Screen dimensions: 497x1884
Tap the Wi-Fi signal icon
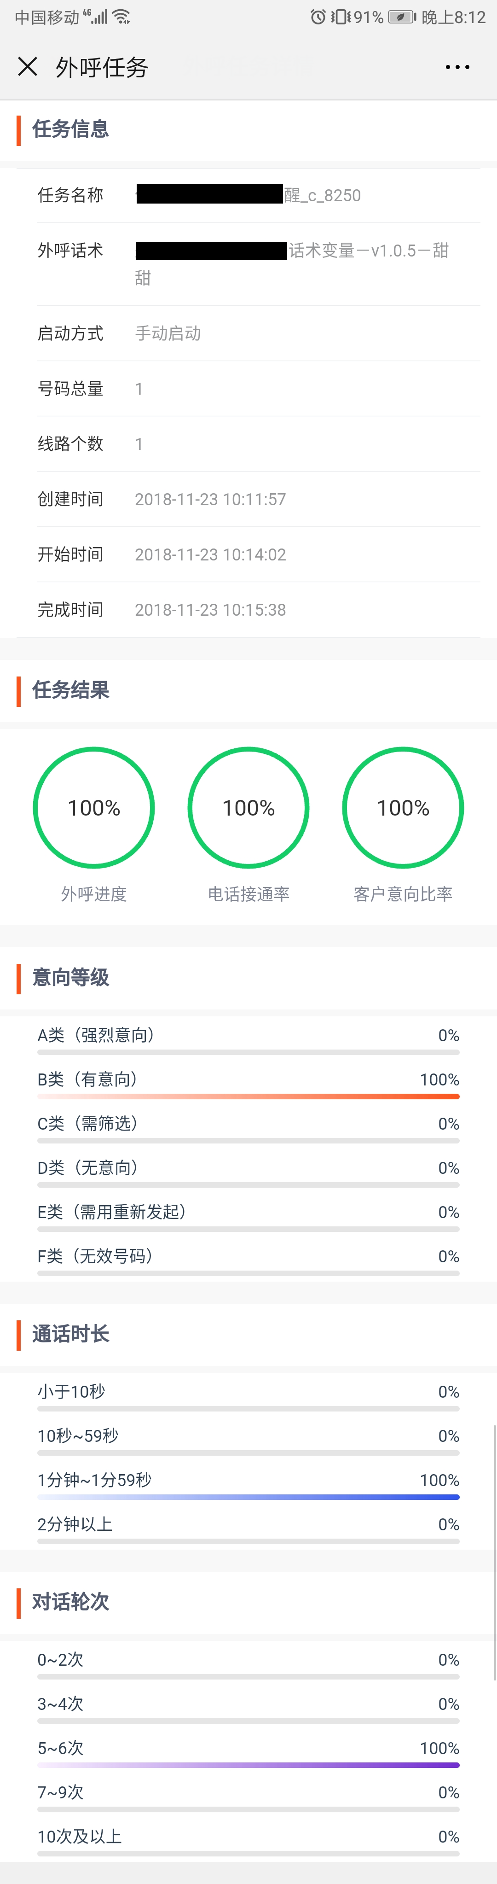tap(122, 17)
